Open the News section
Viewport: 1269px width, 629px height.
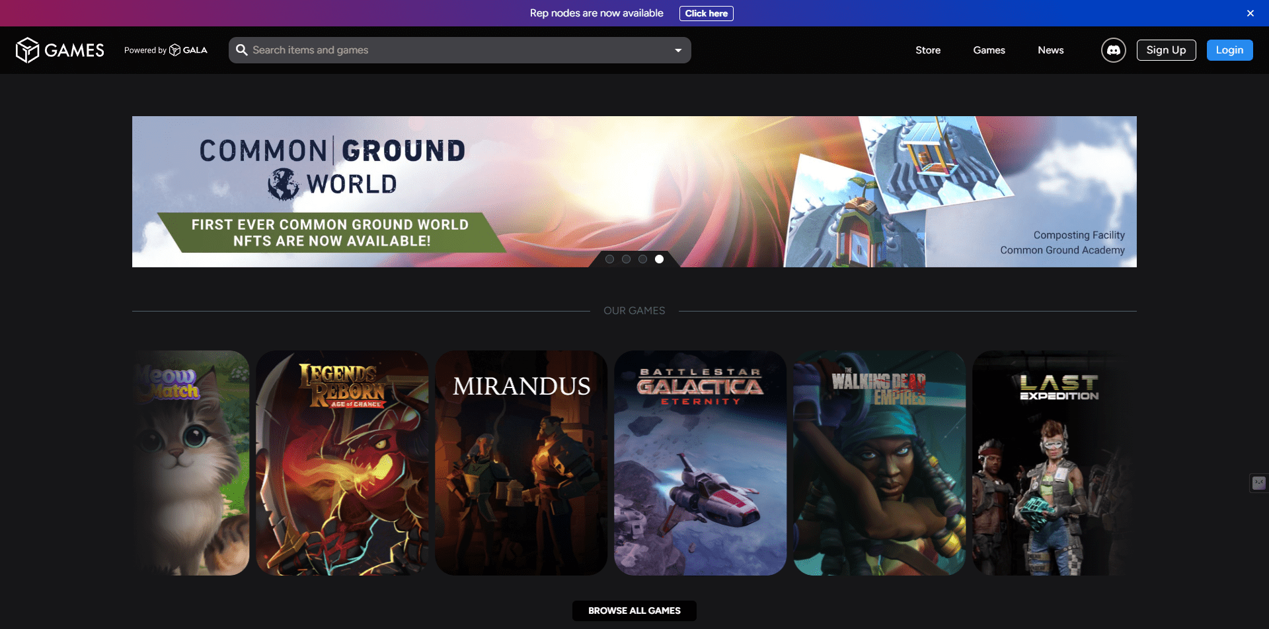point(1050,50)
